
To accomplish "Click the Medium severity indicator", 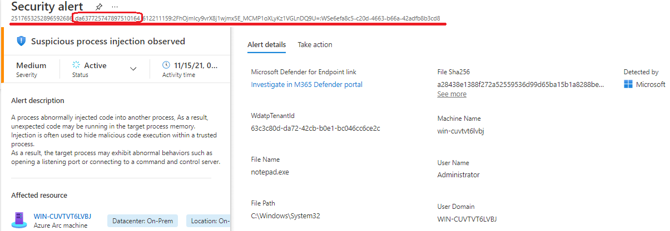I will tap(31, 65).
